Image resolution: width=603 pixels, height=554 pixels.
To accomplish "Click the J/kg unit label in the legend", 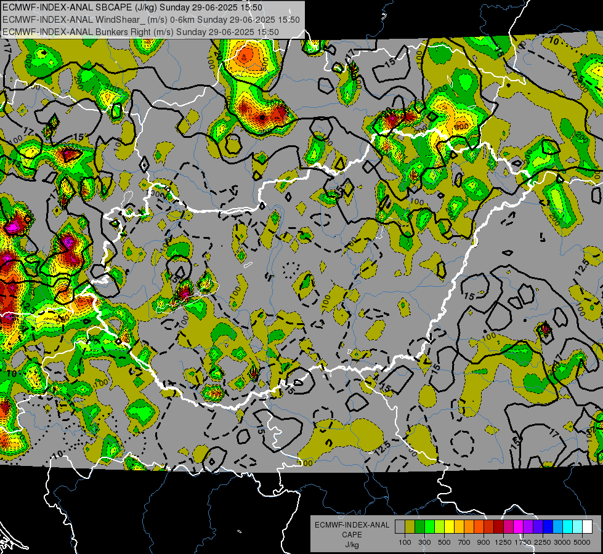I will [352, 545].
